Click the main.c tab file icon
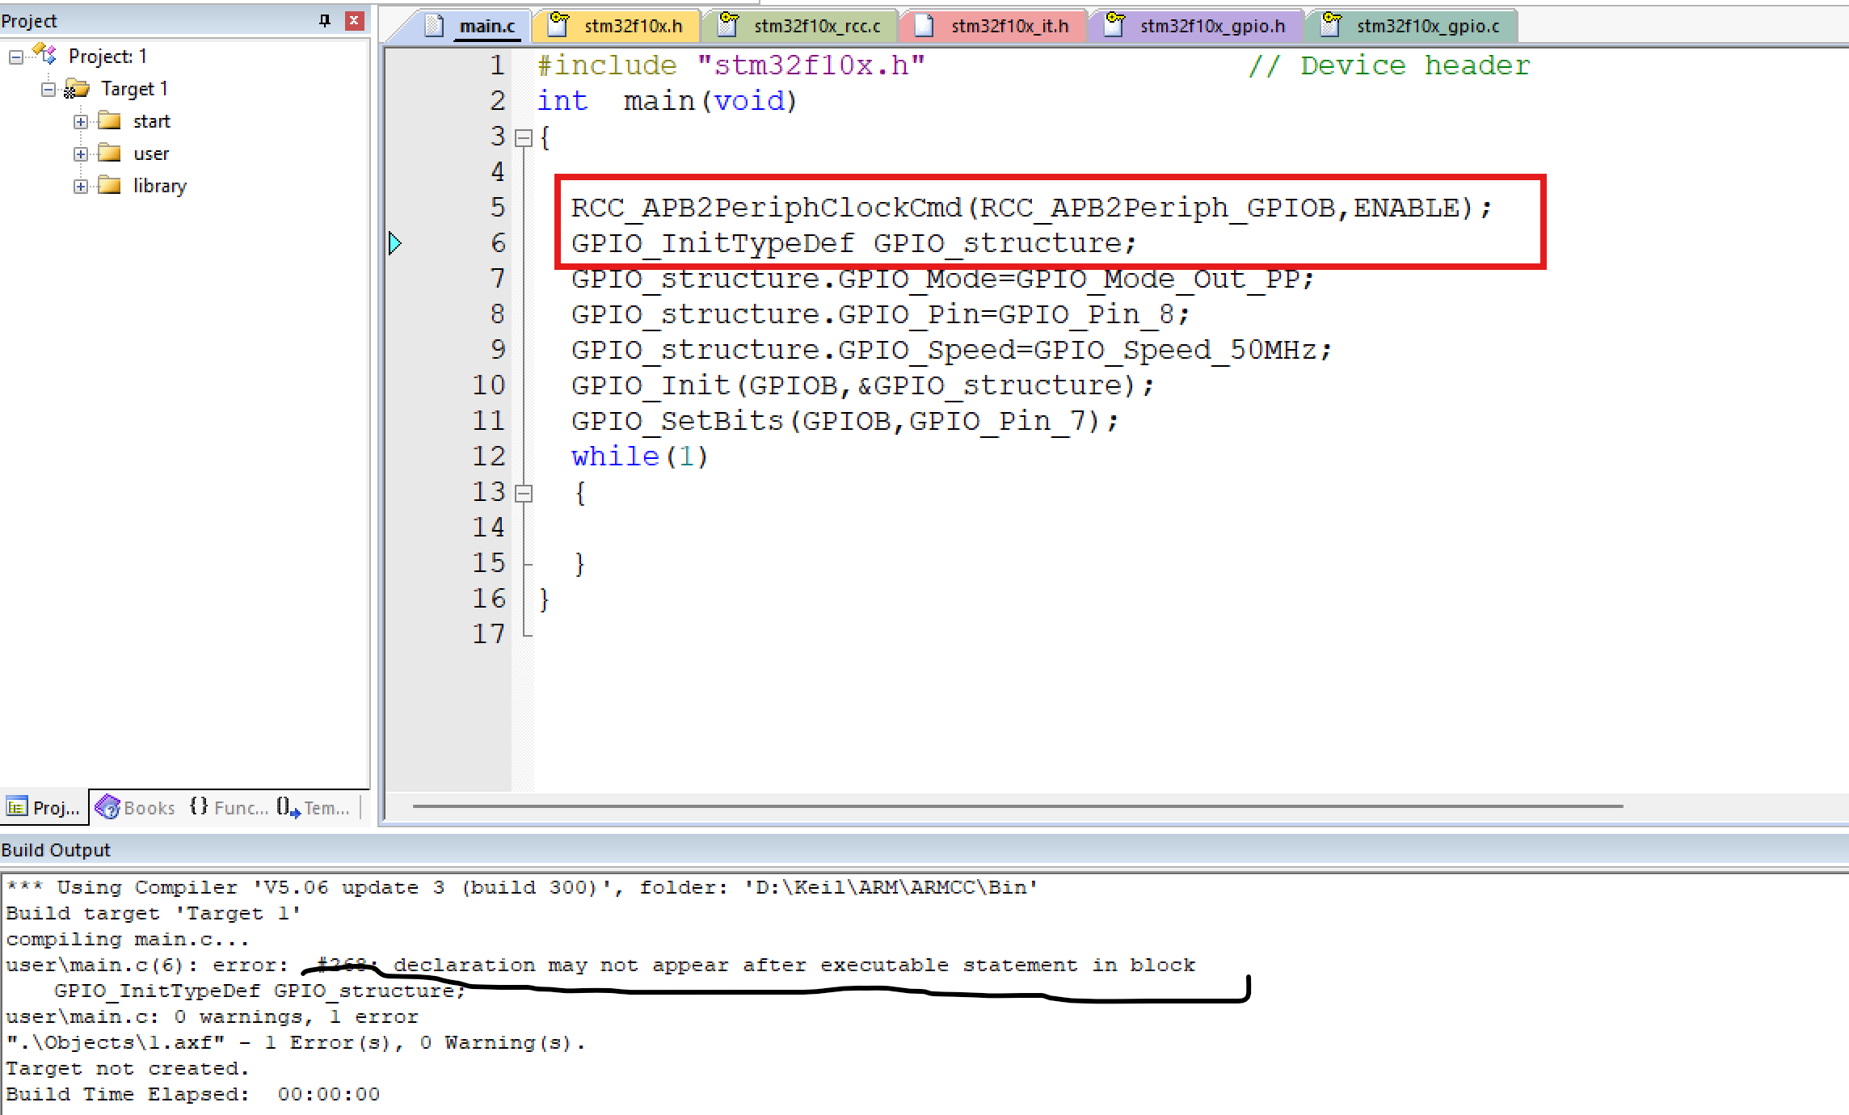1849x1115 pixels. pyautogui.click(x=434, y=26)
